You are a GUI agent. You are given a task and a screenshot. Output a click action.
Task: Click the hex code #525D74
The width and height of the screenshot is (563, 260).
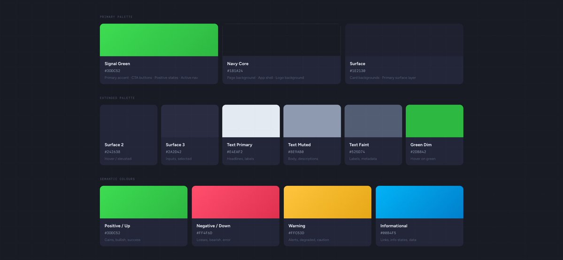[357, 152]
